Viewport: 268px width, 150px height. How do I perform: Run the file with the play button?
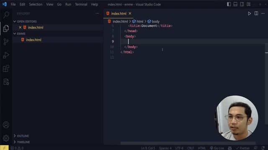tap(250, 14)
